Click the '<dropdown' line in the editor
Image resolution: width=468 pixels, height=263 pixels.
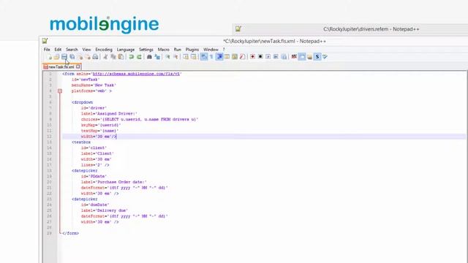coord(83,102)
